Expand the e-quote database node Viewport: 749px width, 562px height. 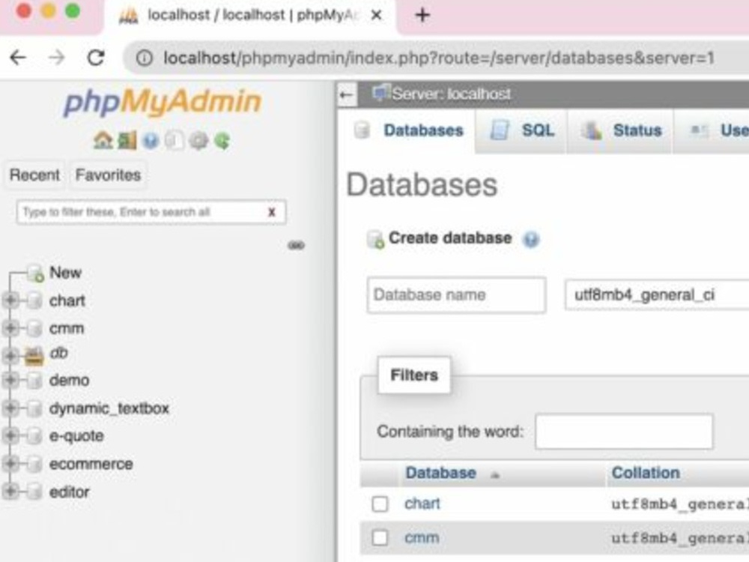[x=10, y=435]
